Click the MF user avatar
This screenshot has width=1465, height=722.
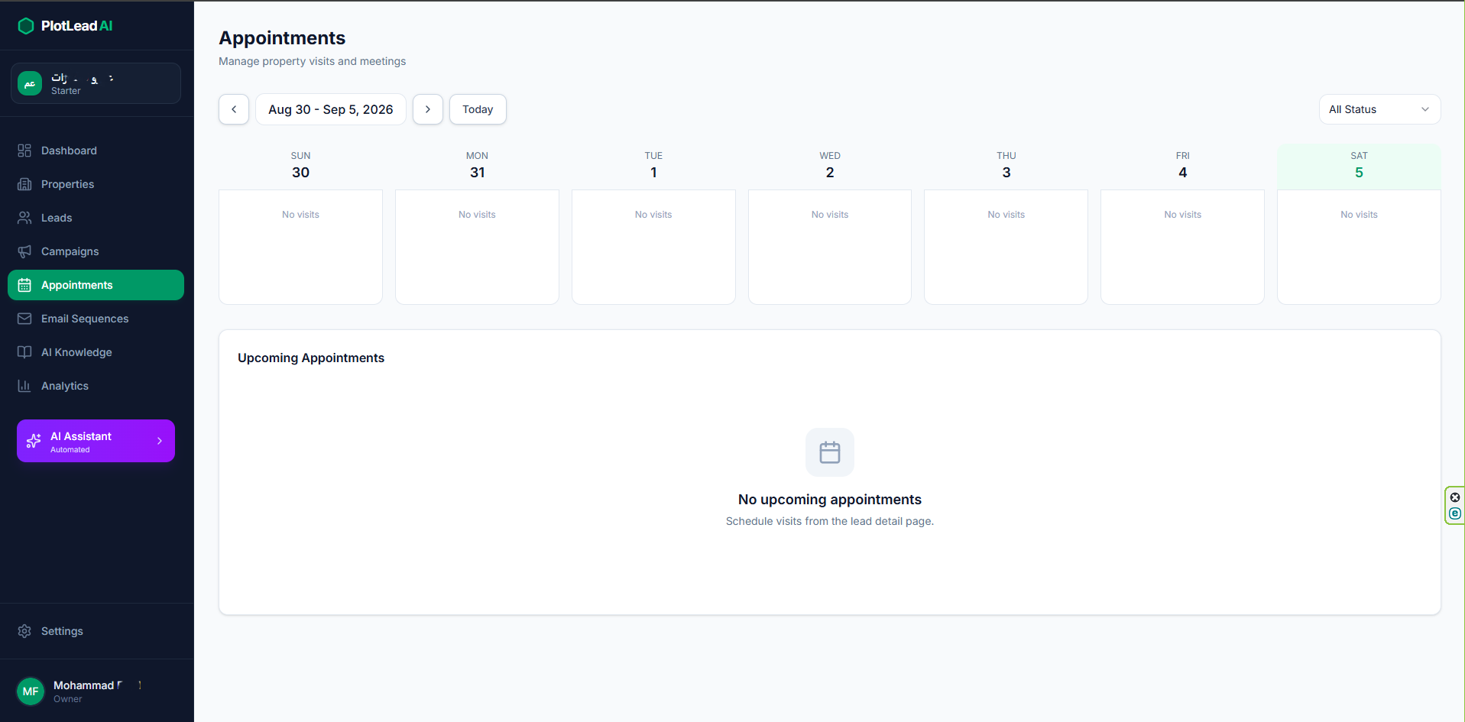(x=31, y=691)
